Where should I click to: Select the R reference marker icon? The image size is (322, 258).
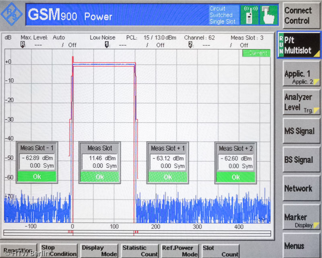coord(22,45)
